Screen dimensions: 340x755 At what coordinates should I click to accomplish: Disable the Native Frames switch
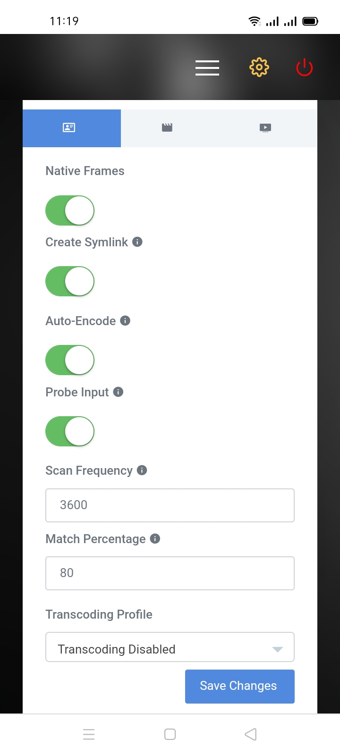70,210
